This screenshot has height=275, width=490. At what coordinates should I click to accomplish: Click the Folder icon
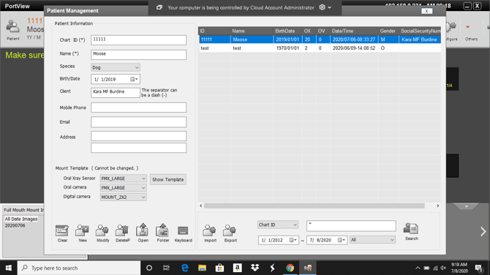pyautogui.click(x=163, y=233)
